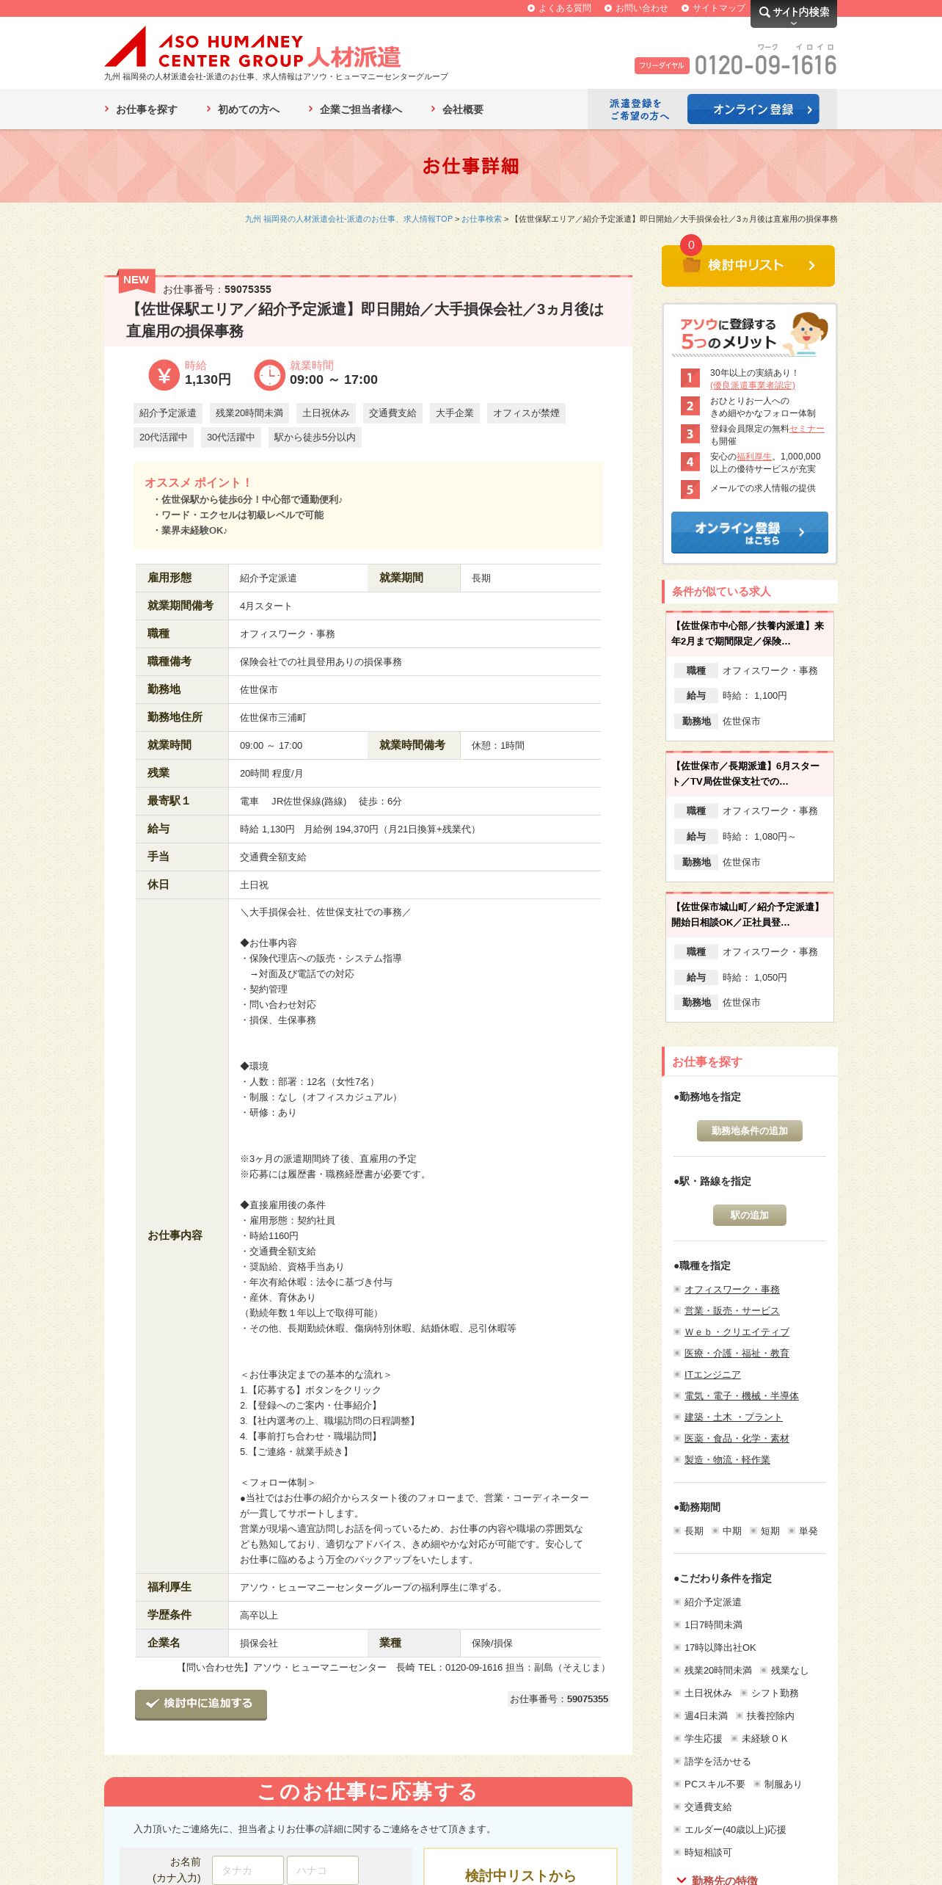
Task: Click breadcrumb 求人情報TOP link
Action: pos(348,219)
